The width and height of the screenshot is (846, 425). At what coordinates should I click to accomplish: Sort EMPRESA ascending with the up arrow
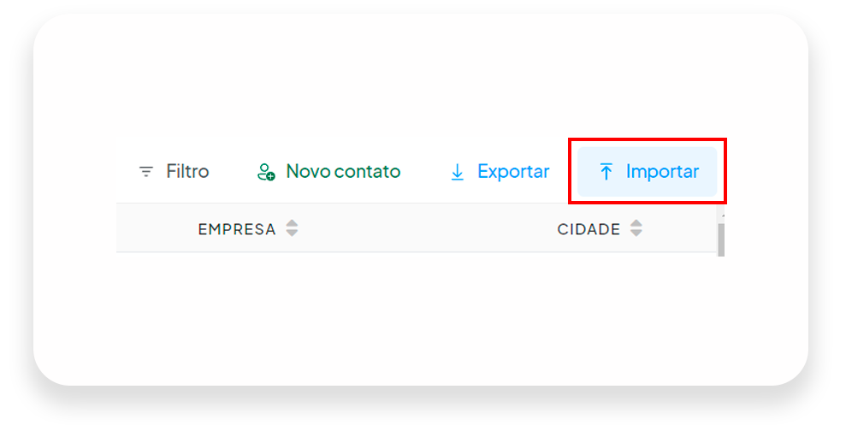292,223
